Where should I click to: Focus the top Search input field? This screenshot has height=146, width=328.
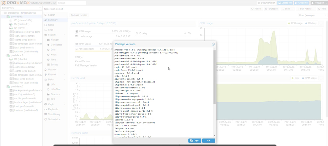coord(72,3)
